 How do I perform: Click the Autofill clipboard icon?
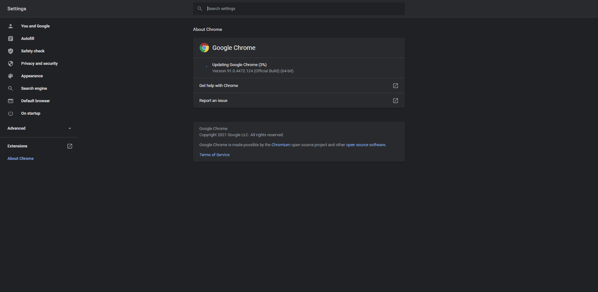(x=11, y=39)
